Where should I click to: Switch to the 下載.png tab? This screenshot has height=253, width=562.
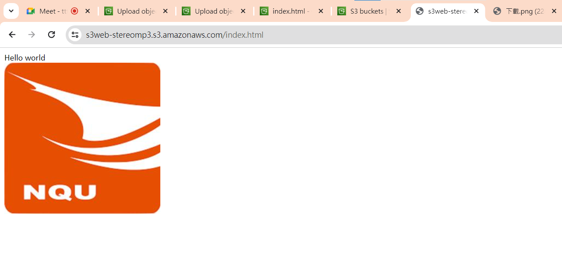click(525, 11)
